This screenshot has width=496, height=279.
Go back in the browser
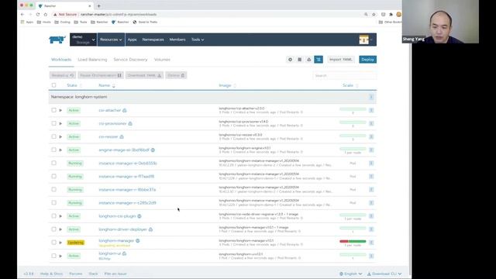[22, 15]
